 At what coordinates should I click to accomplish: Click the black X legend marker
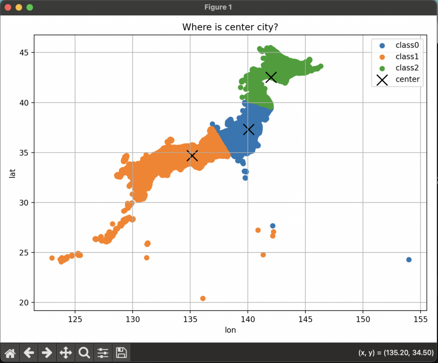382,80
